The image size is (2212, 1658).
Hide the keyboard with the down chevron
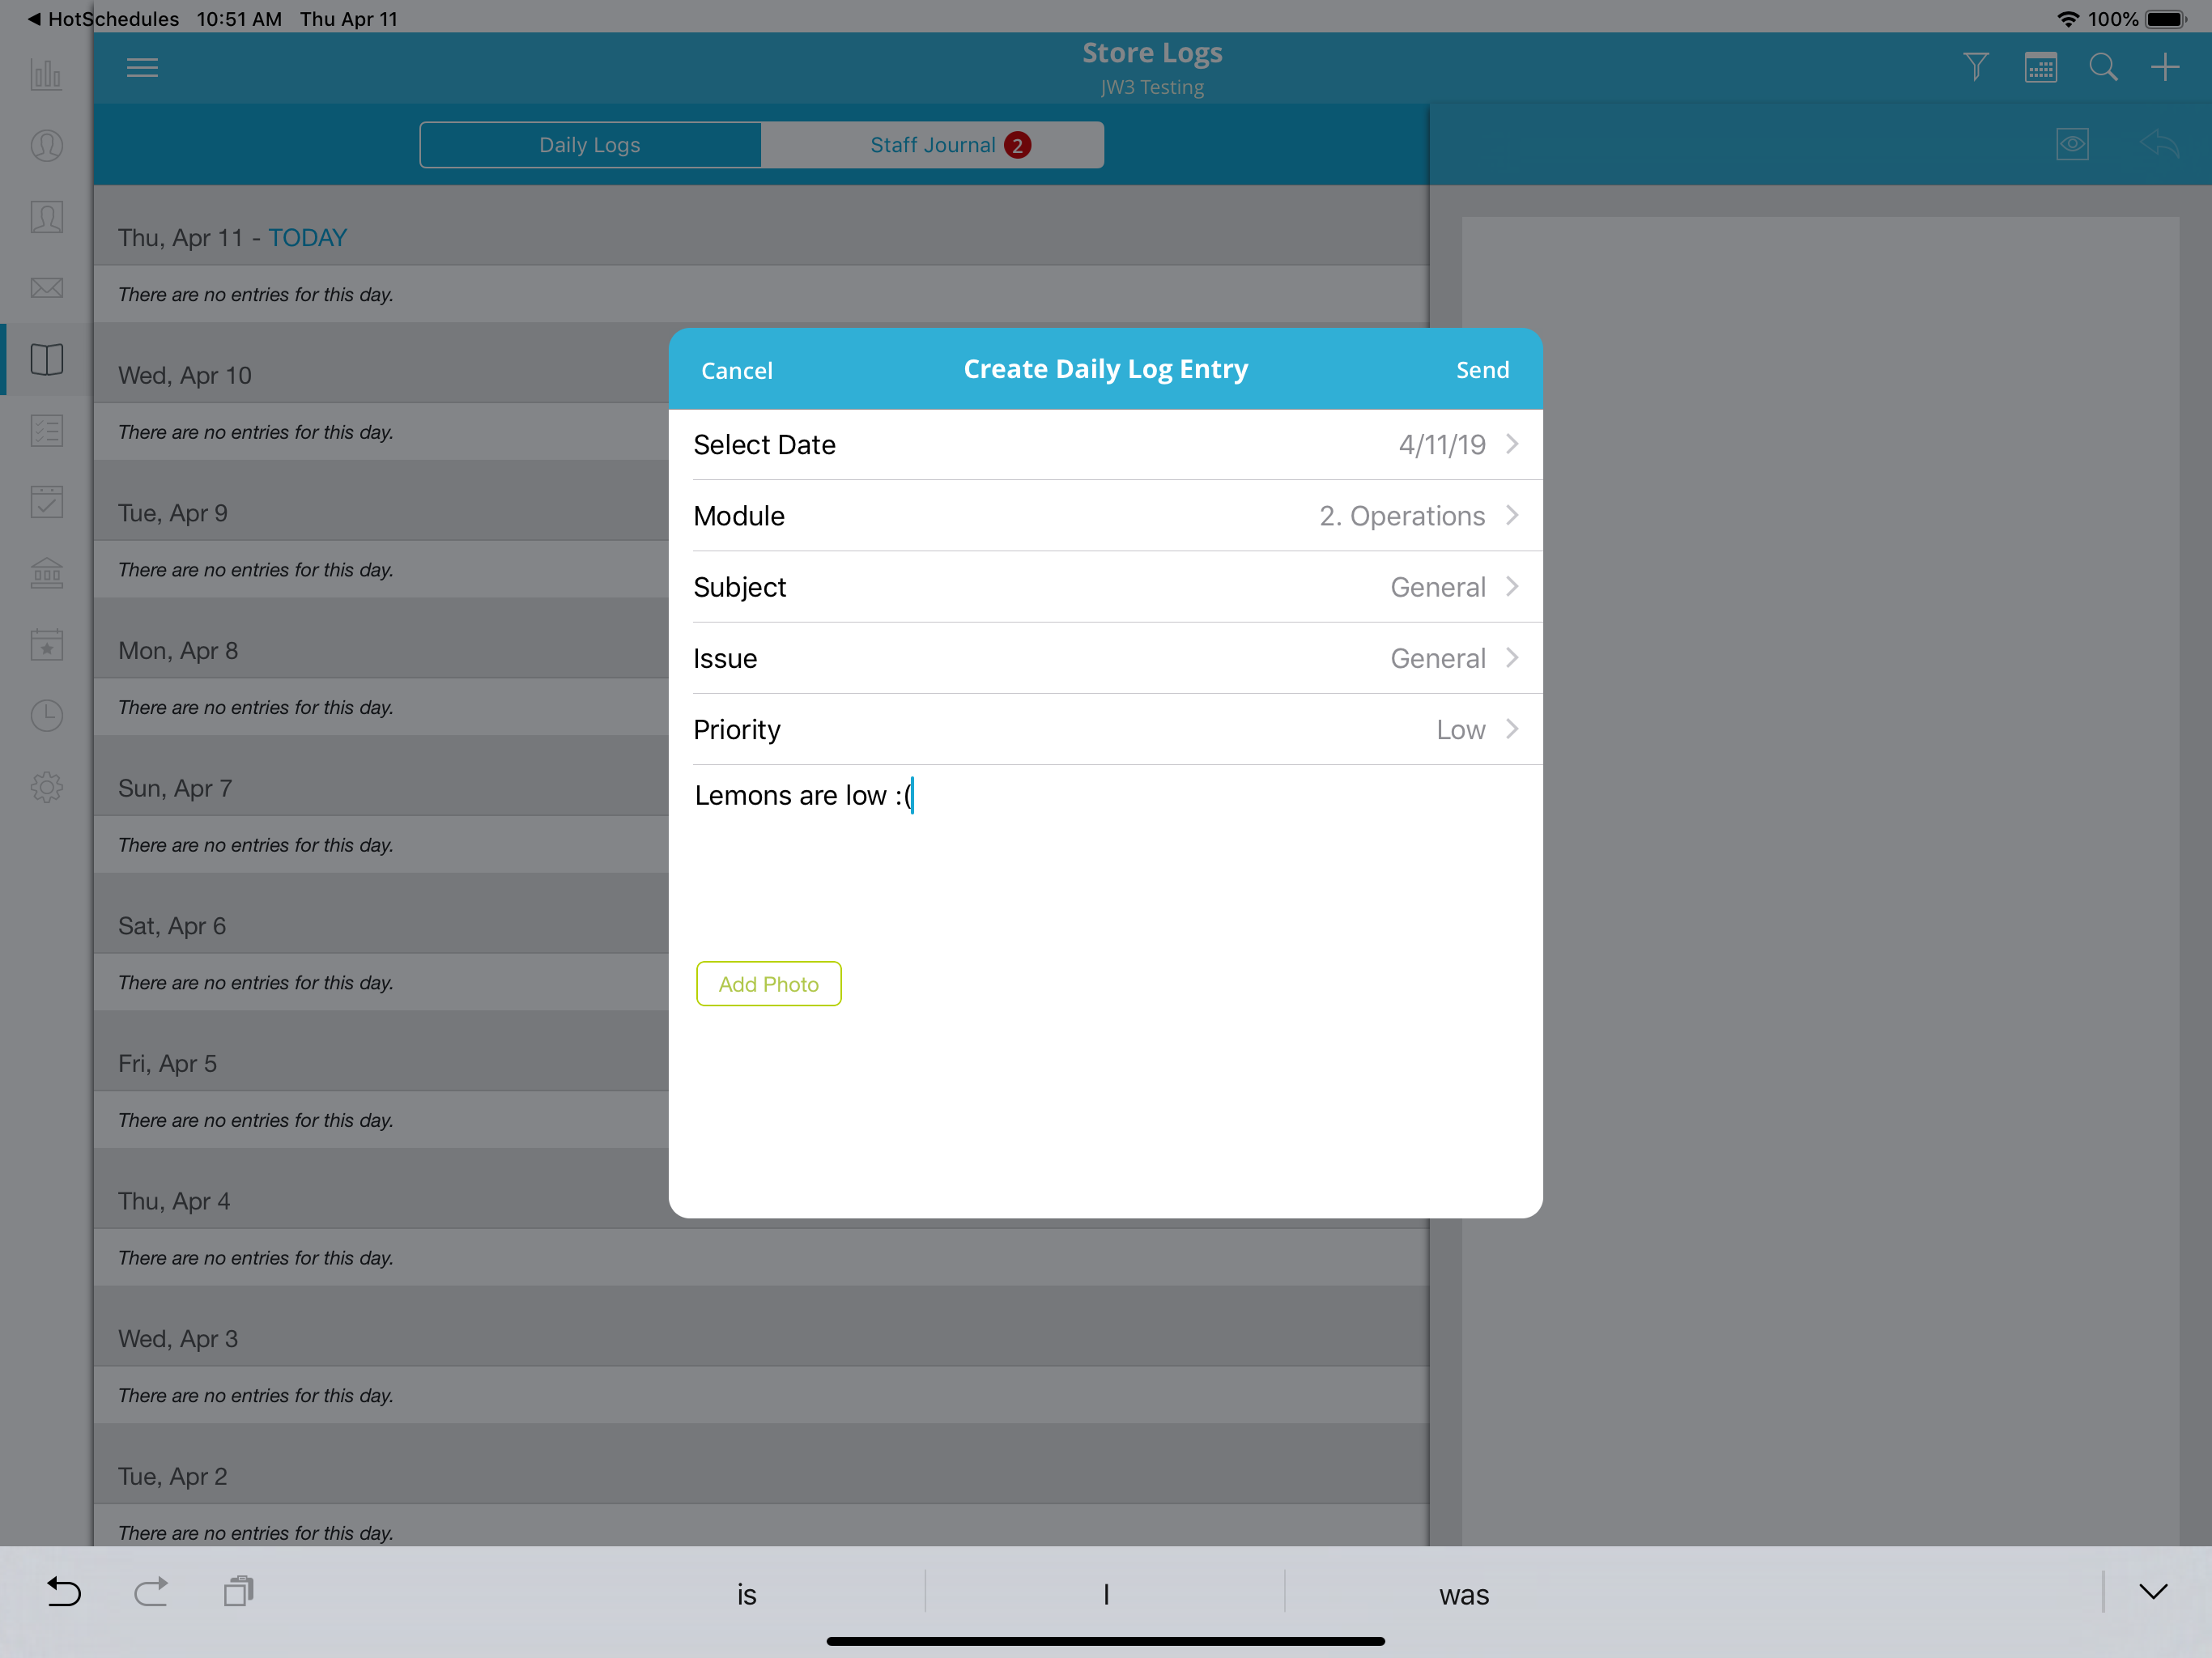pos(2154,1592)
